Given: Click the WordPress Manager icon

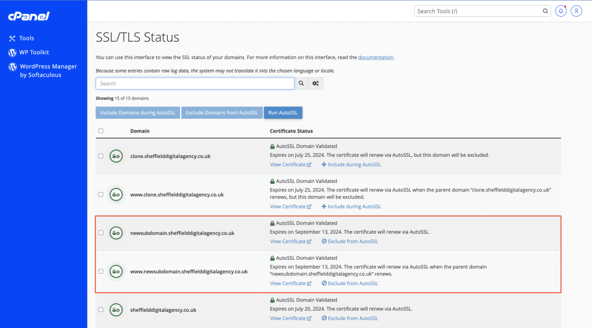Looking at the screenshot, I should click(13, 67).
